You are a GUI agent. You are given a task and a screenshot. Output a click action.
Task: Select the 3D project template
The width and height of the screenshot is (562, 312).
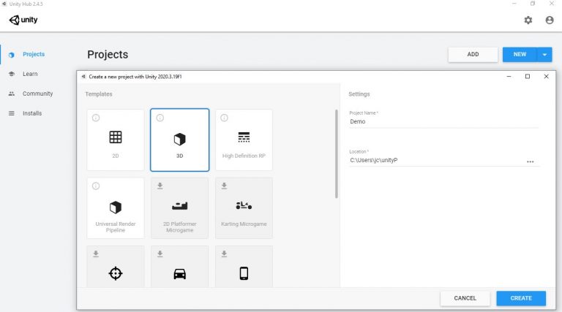[x=179, y=140]
